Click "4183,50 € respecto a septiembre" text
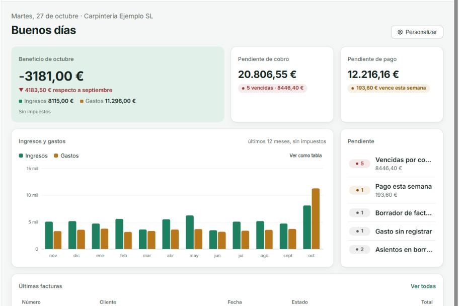This screenshot has height=306, width=459. point(68,90)
